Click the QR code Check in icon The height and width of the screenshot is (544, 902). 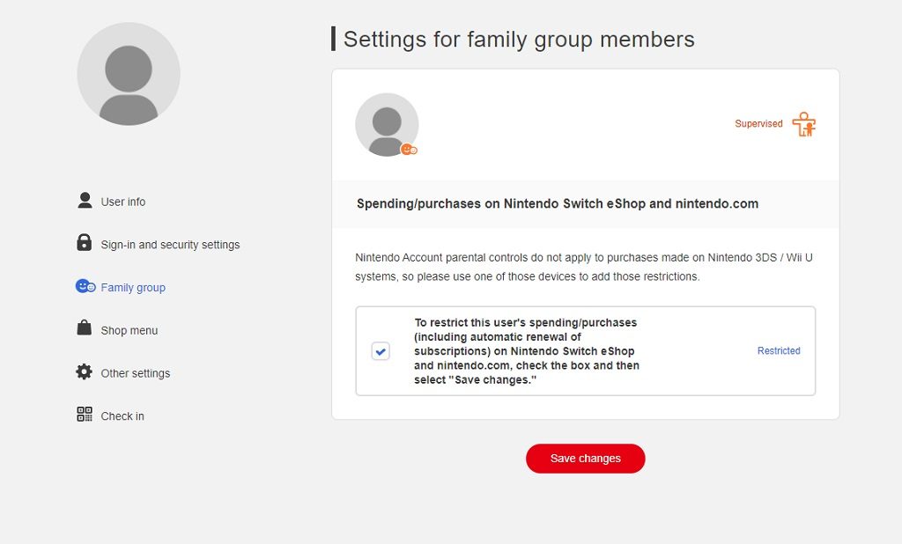(x=85, y=414)
